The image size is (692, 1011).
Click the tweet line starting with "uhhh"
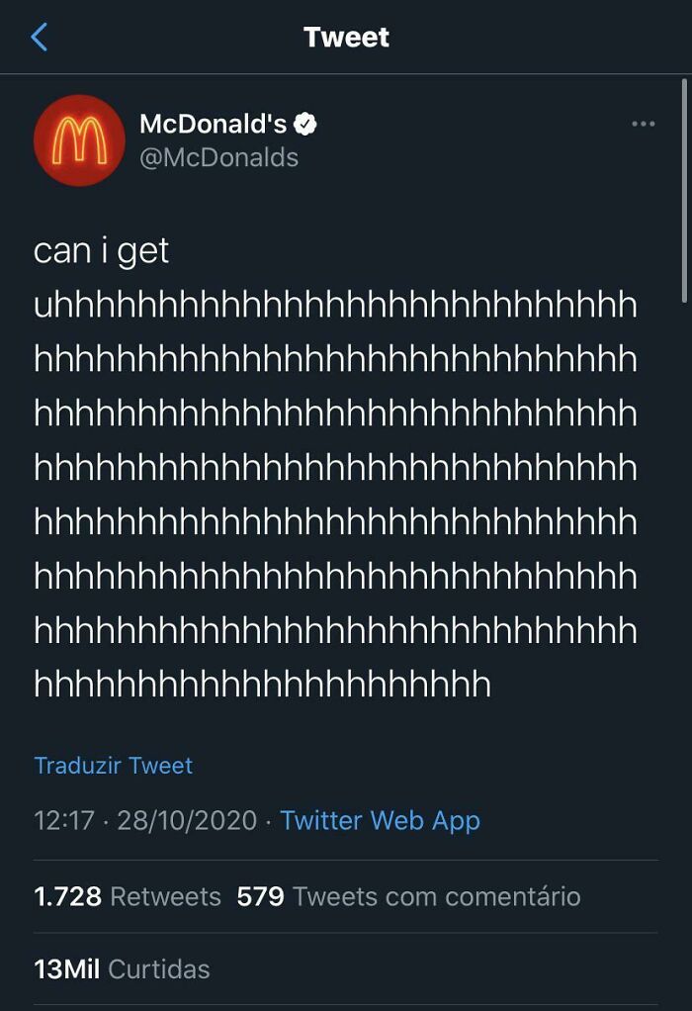[x=335, y=306]
